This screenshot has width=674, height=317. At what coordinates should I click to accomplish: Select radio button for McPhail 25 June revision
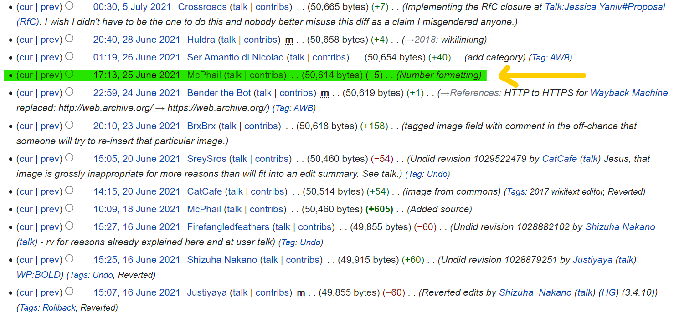click(69, 74)
